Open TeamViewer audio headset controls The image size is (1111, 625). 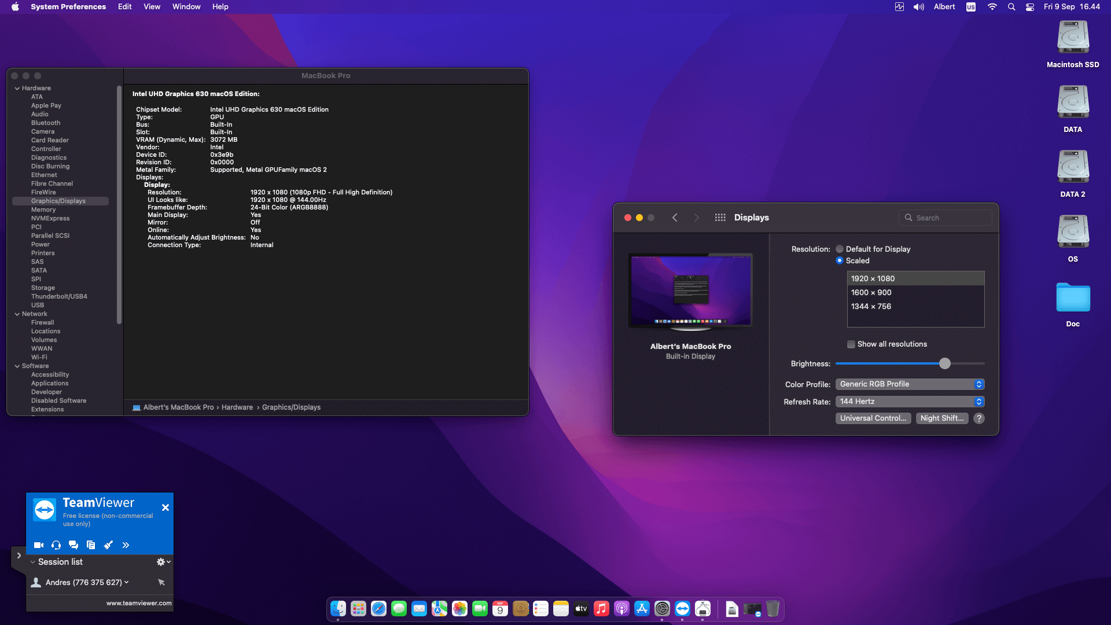[x=56, y=545]
